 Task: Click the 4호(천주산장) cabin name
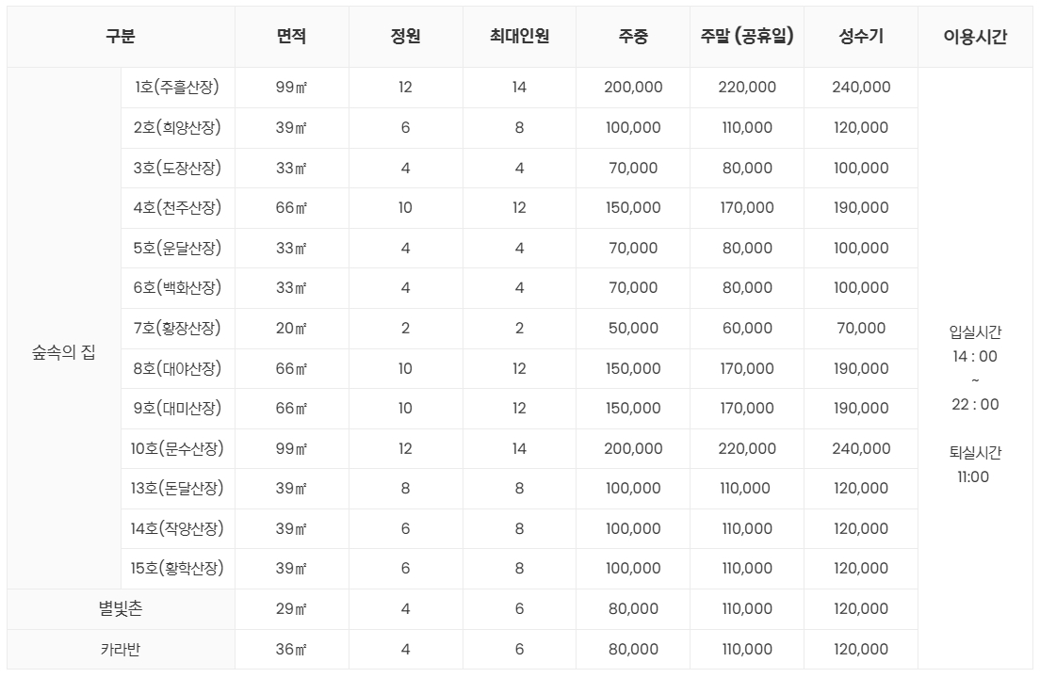[177, 207]
